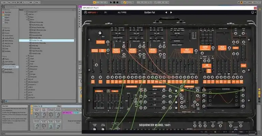Click the ADSR module label
The image size is (262, 136).
205,48
